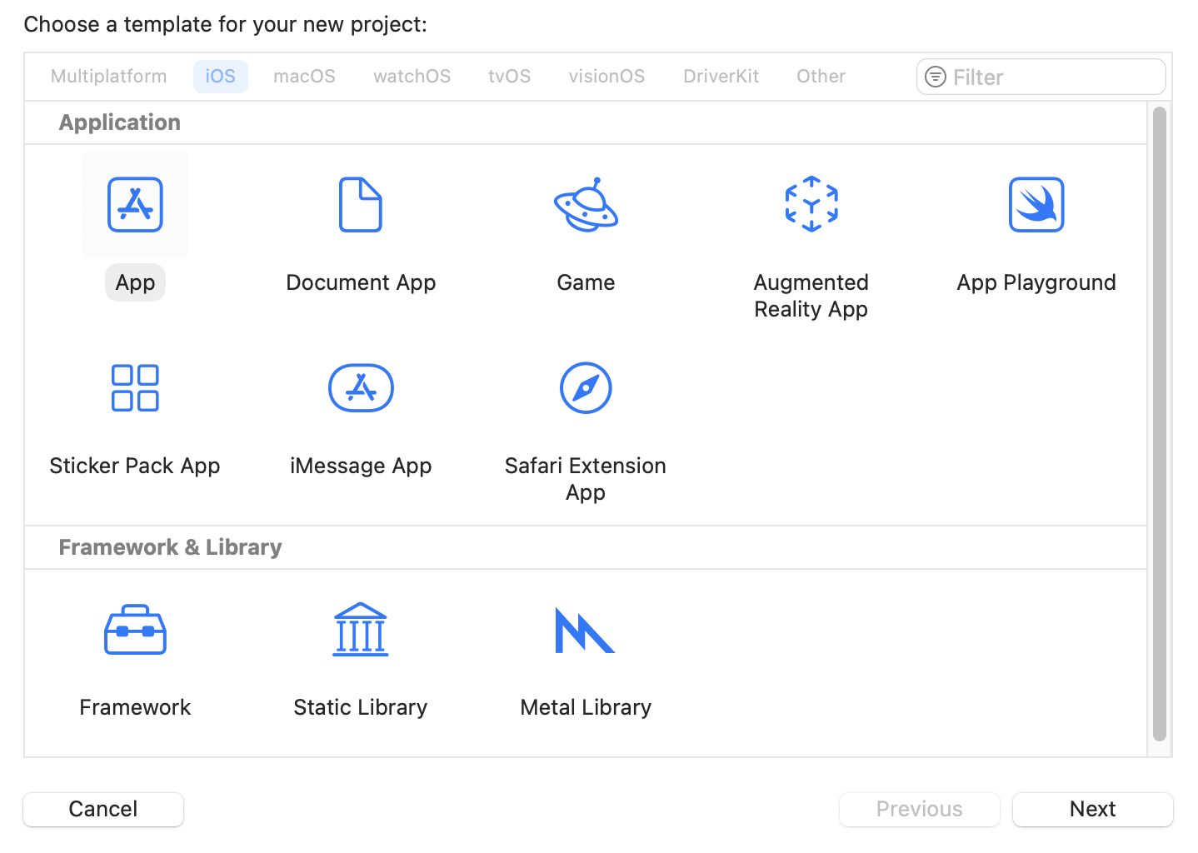The width and height of the screenshot is (1198, 853).
Task: Click the Previous button
Action: 920,809
